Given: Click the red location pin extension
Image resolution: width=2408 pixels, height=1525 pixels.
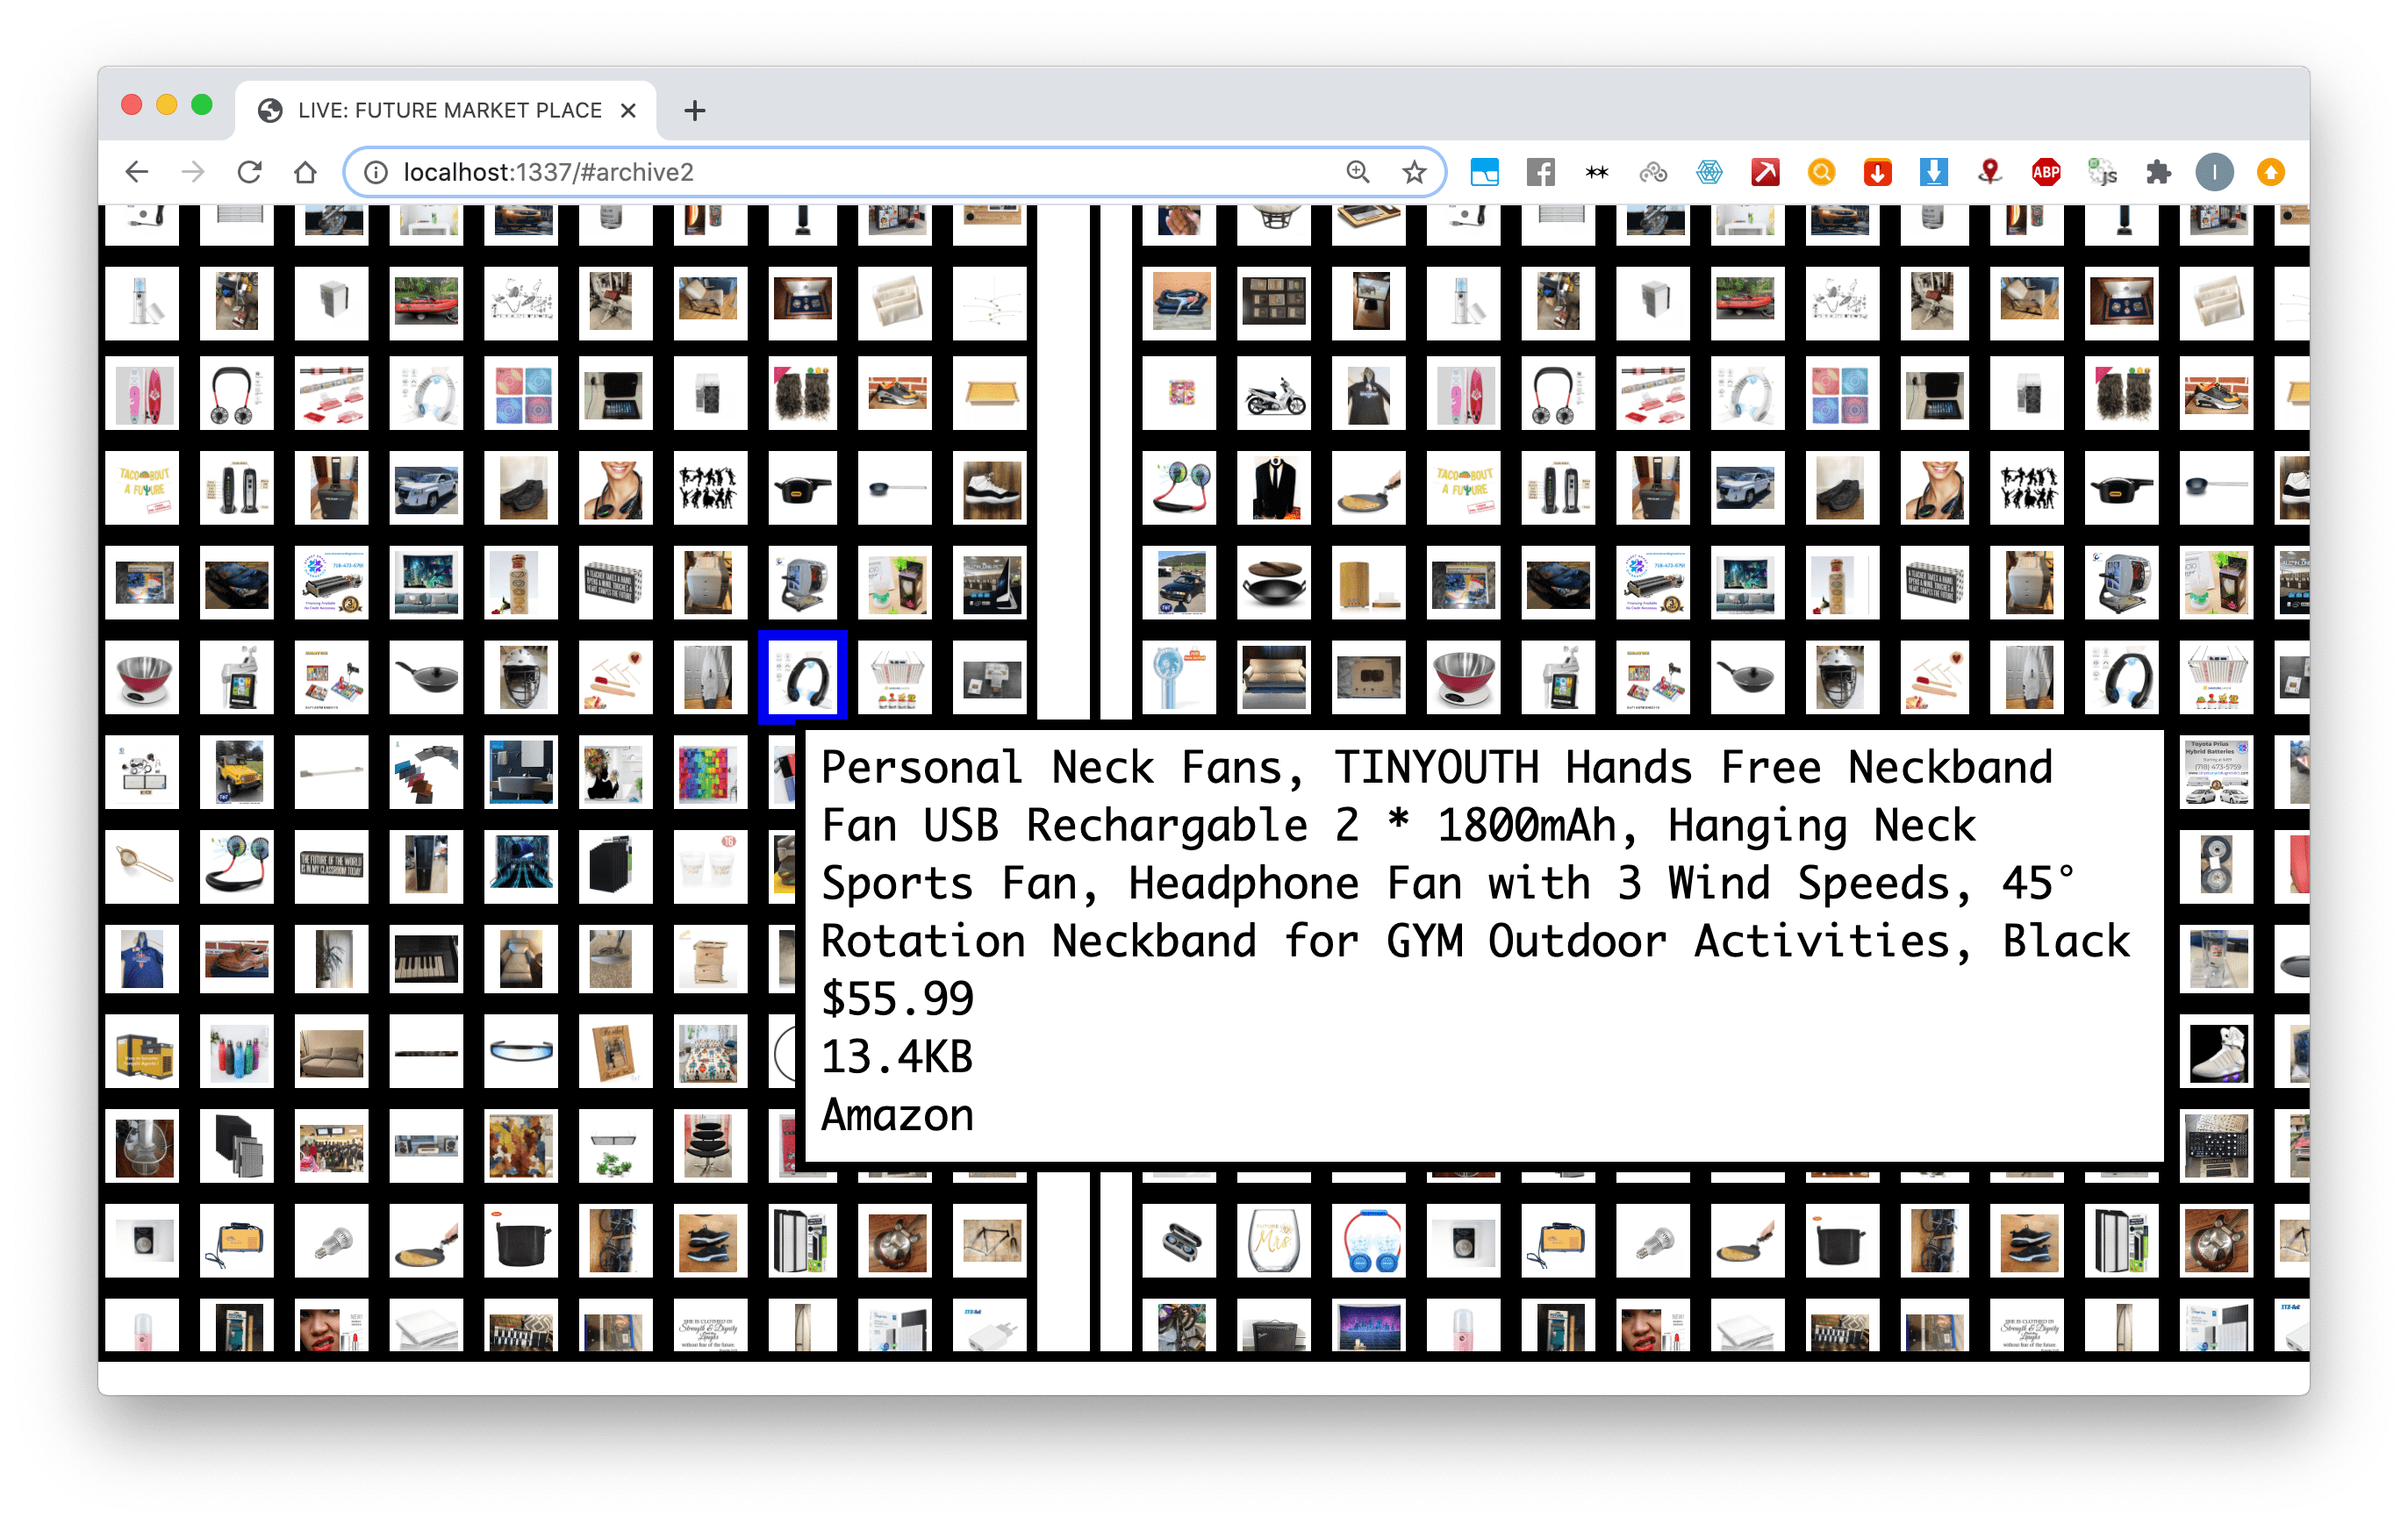Looking at the screenshot, I should click(x=1990, y=172).
